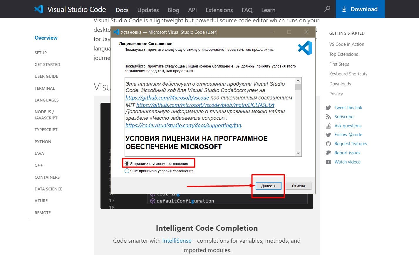Image resolution: width=419 pixels, height=255 pixels.
Task: Close the installer window
Action: point(306,32)
